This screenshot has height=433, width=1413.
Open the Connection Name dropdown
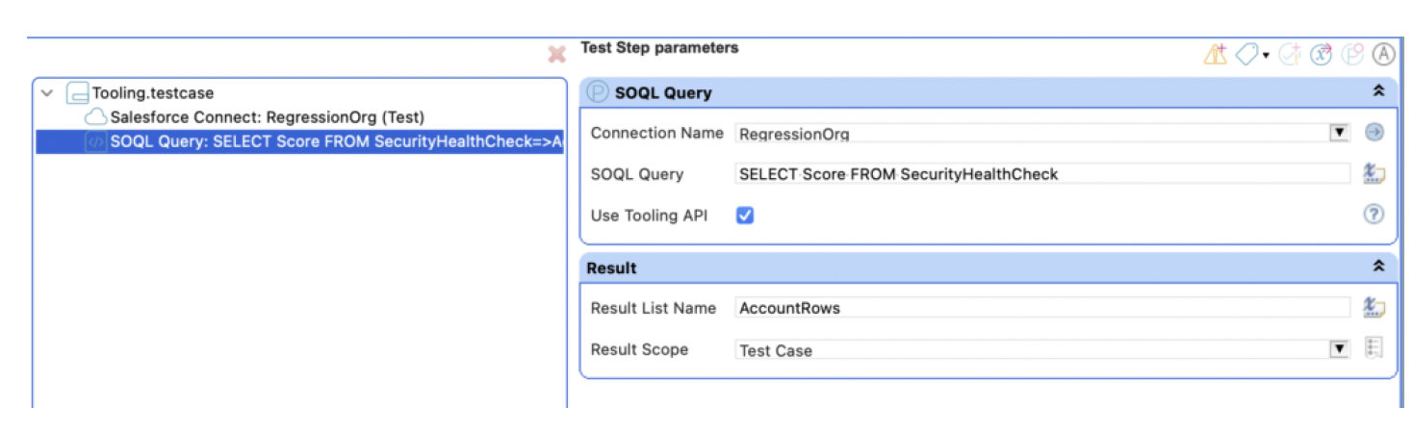[x=1339, y=133]
